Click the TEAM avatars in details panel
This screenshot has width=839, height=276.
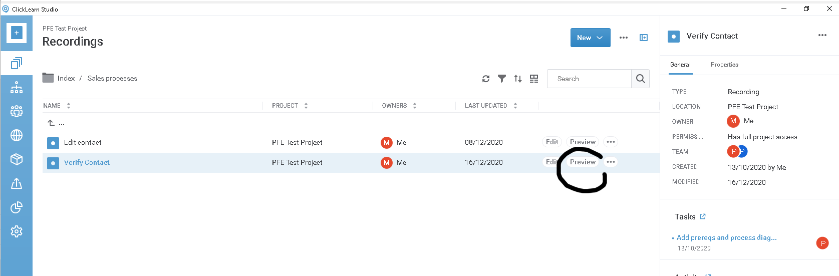click(x=737, y=151)
